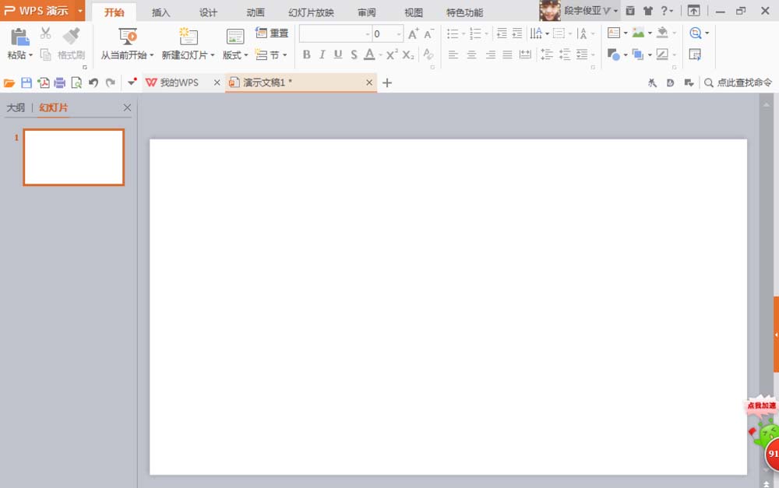Click the Undo arrow icon

click(x=93, y=83)
